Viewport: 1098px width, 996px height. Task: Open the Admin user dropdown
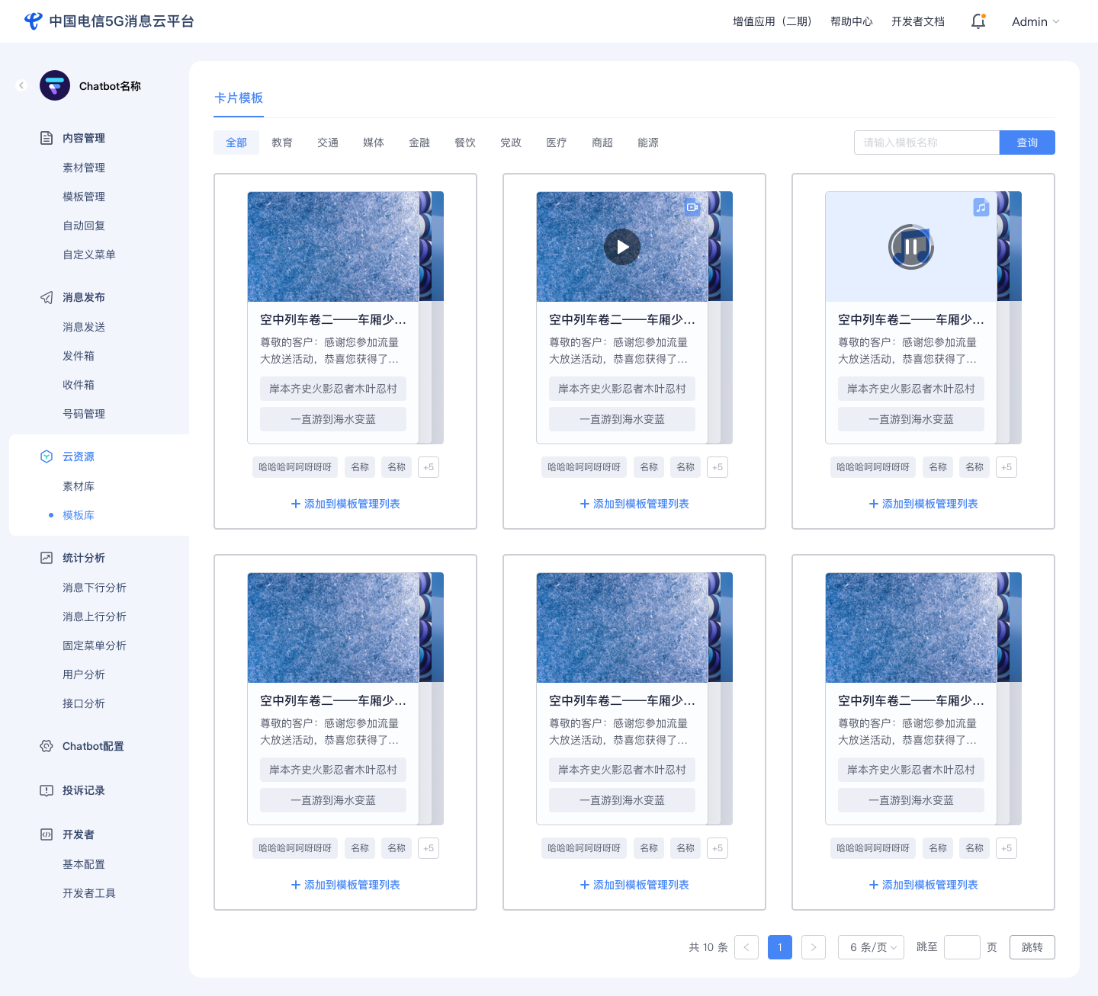1035,21
